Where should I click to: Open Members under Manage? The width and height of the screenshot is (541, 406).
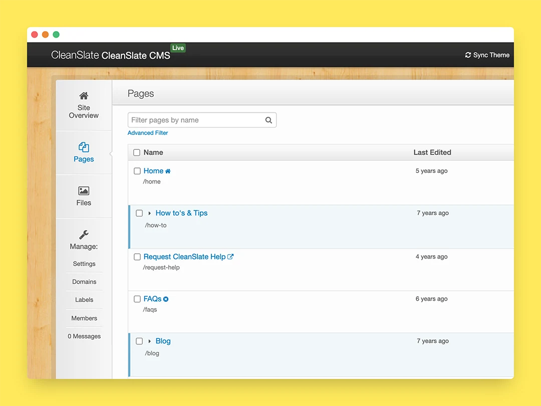84,318
